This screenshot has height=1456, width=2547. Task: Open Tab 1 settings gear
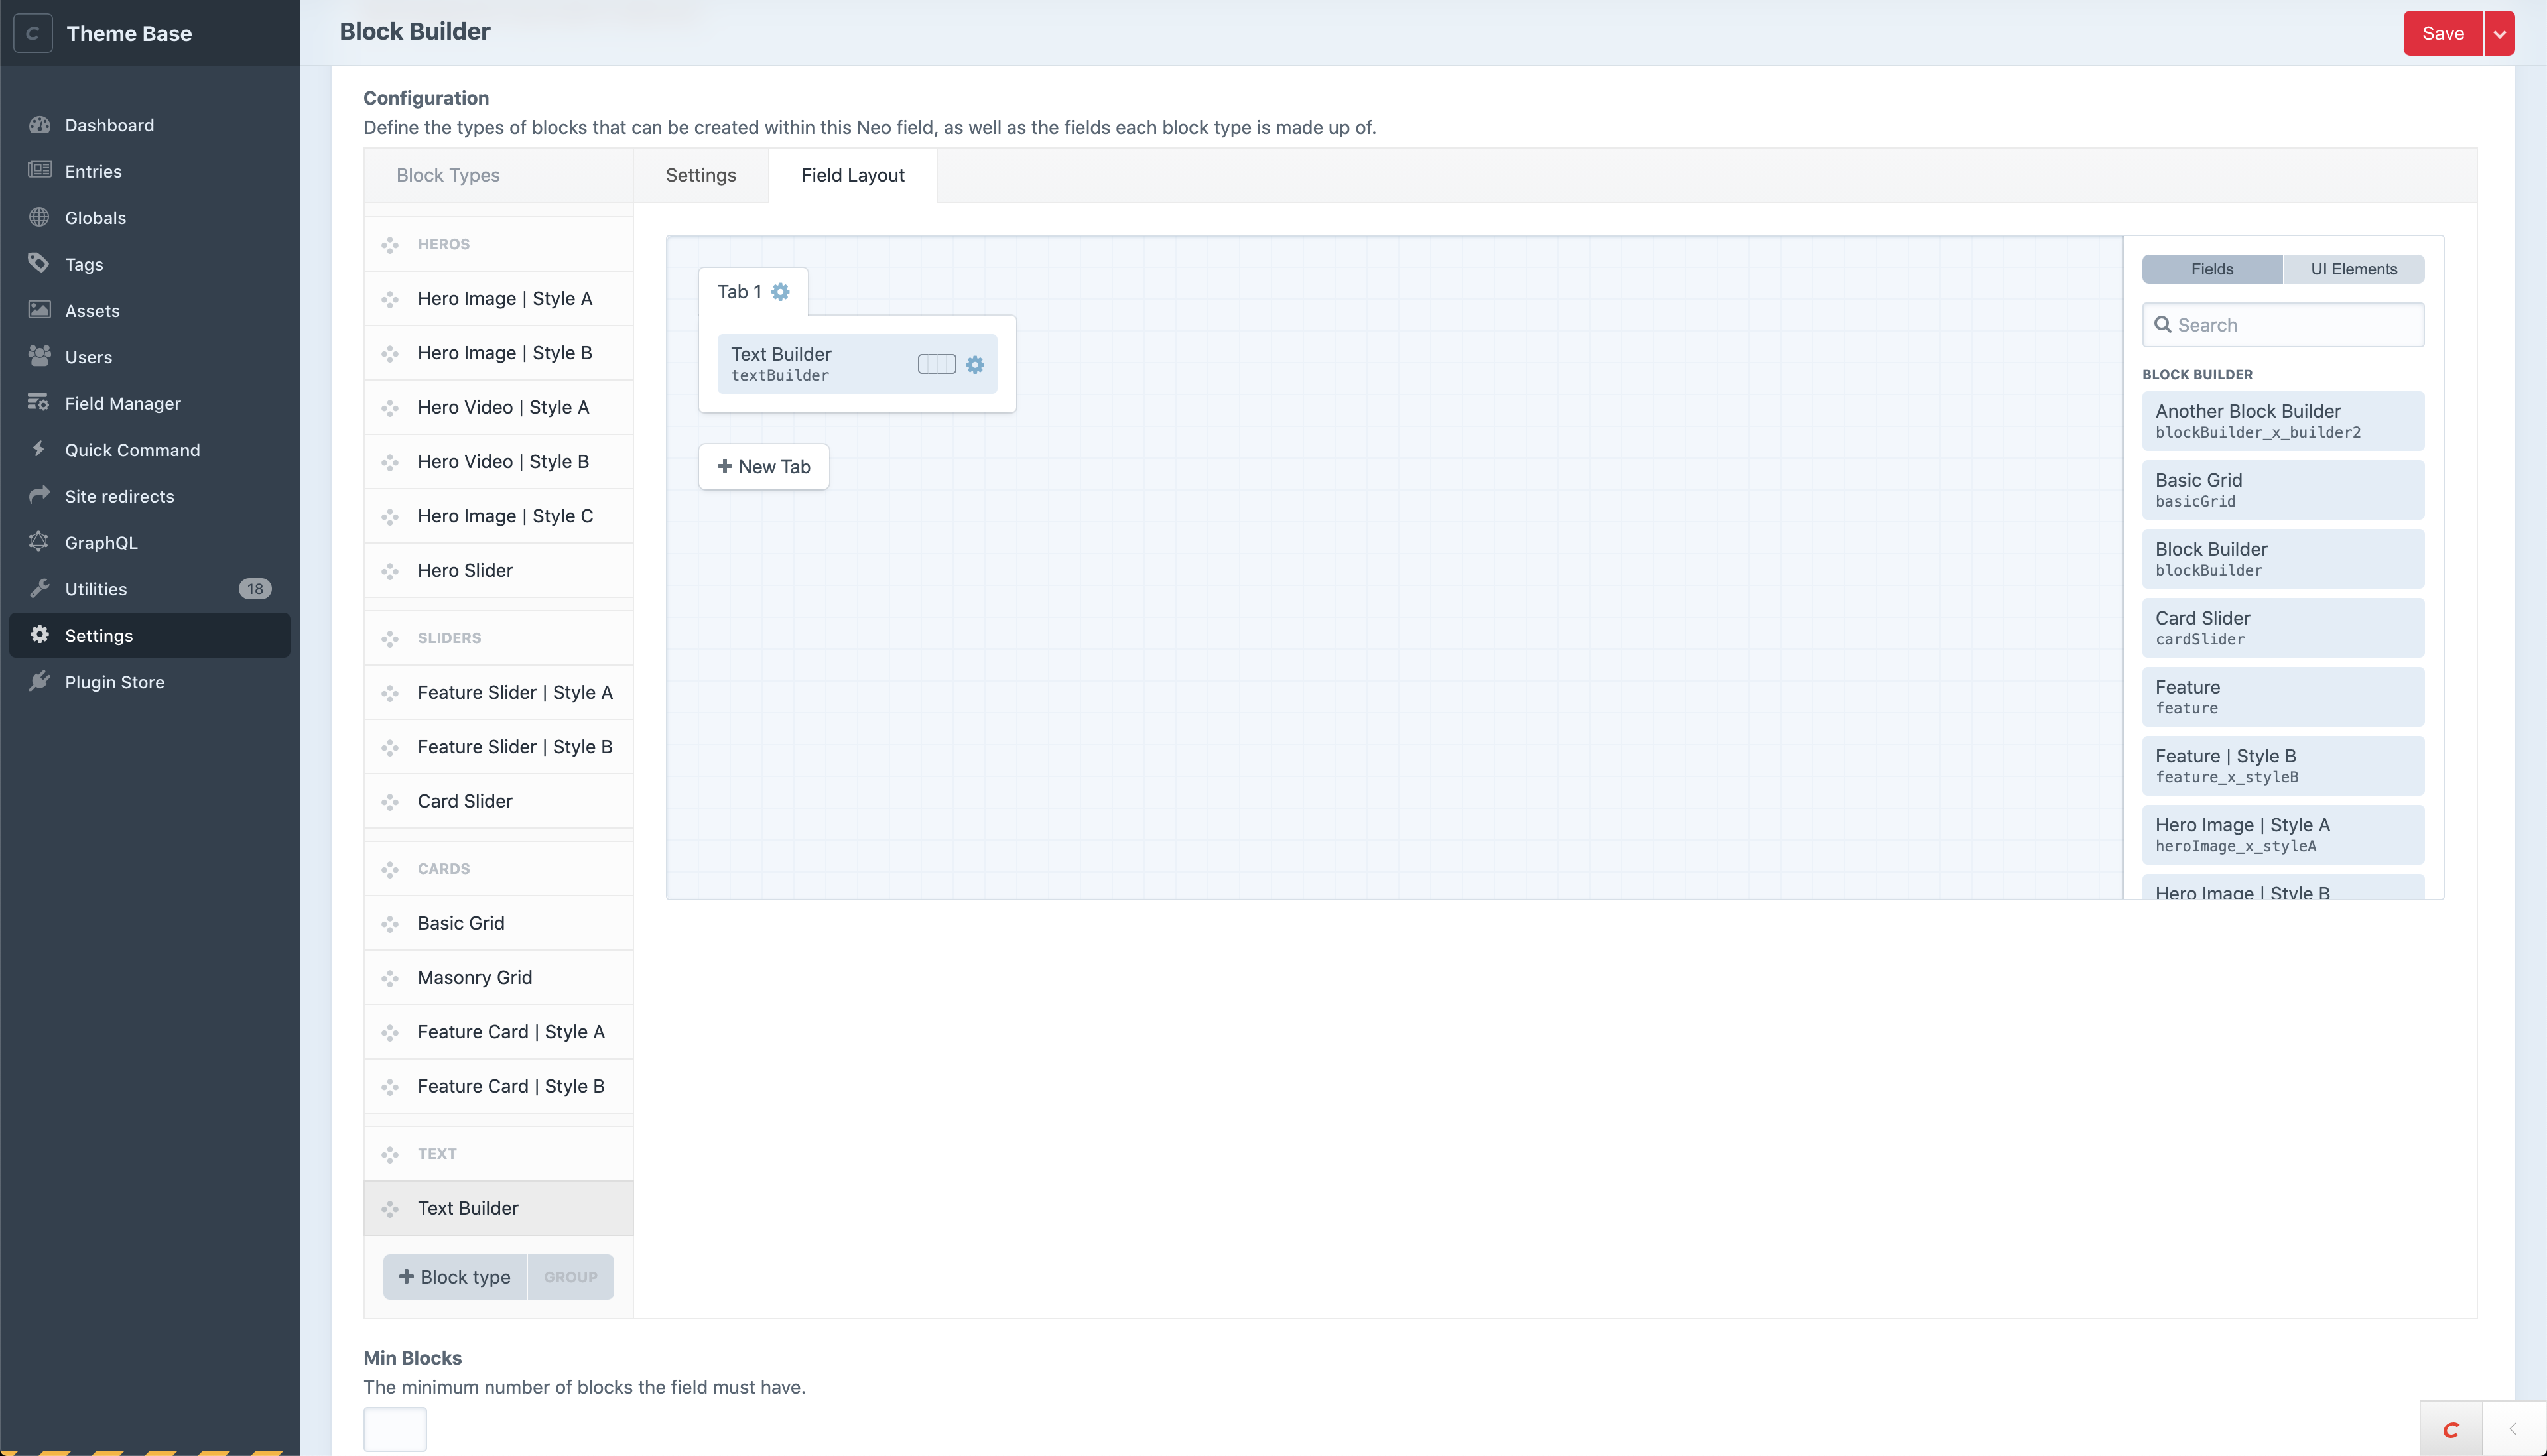[781, 292]
